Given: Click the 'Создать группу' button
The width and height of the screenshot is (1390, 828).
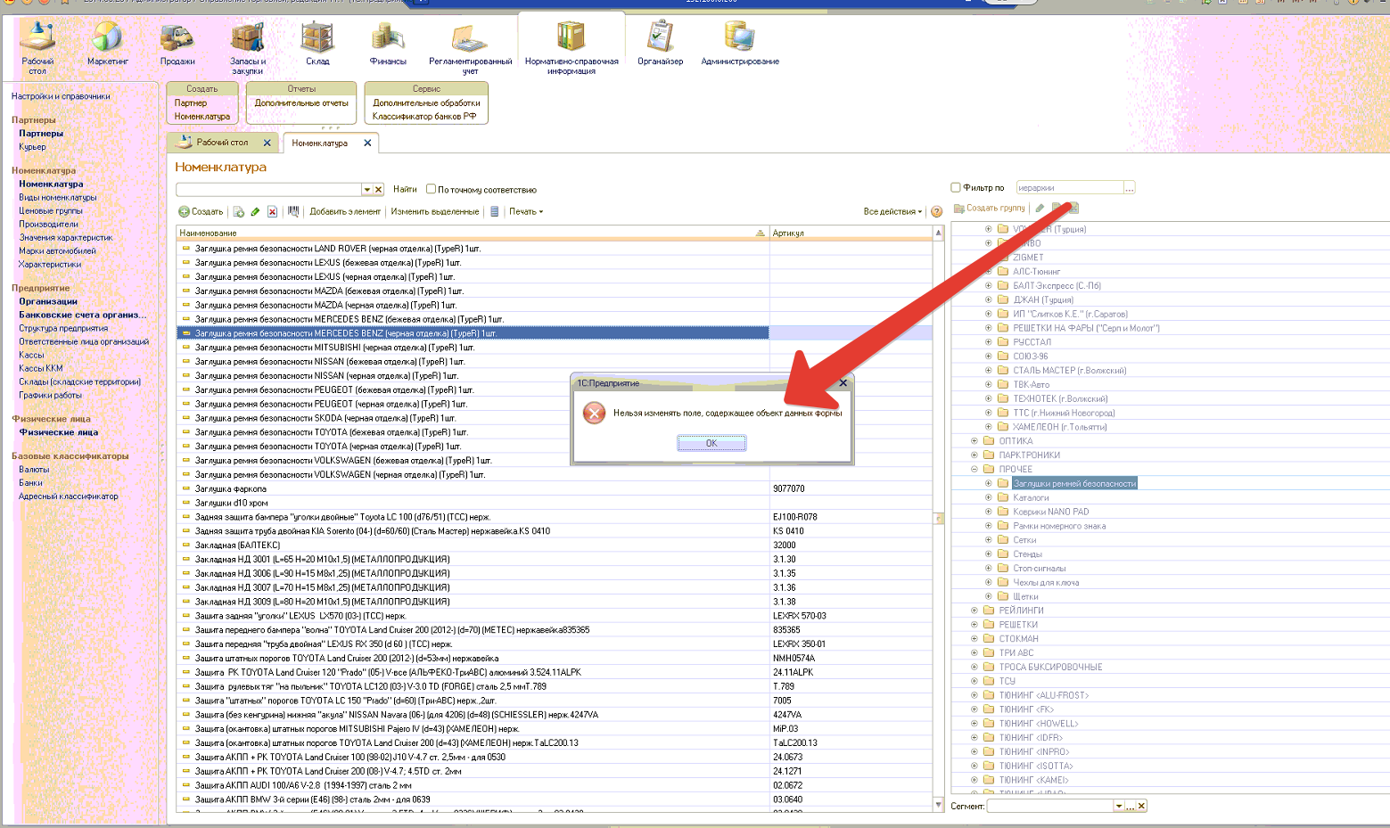Looking at the screenshot, I should [990, 209].
